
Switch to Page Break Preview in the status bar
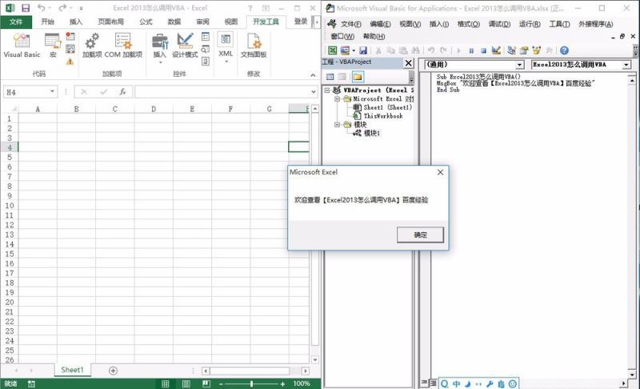pyautogui.click(x=206, y=383)
